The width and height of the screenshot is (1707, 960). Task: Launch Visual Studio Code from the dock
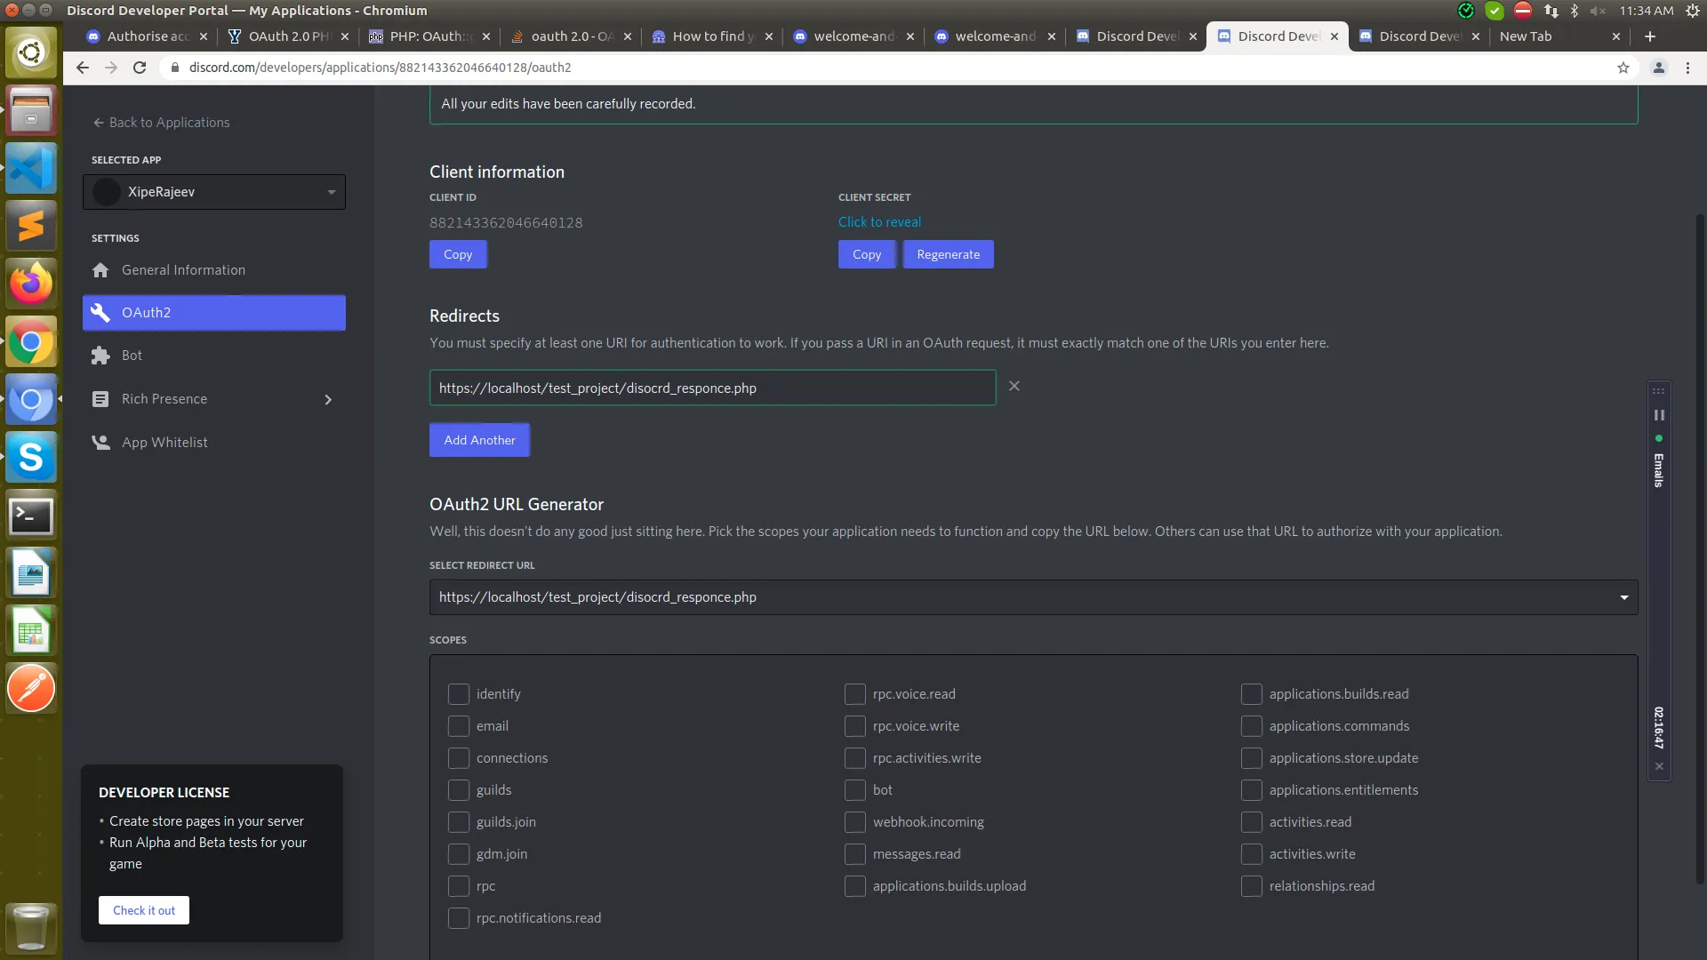31,168
